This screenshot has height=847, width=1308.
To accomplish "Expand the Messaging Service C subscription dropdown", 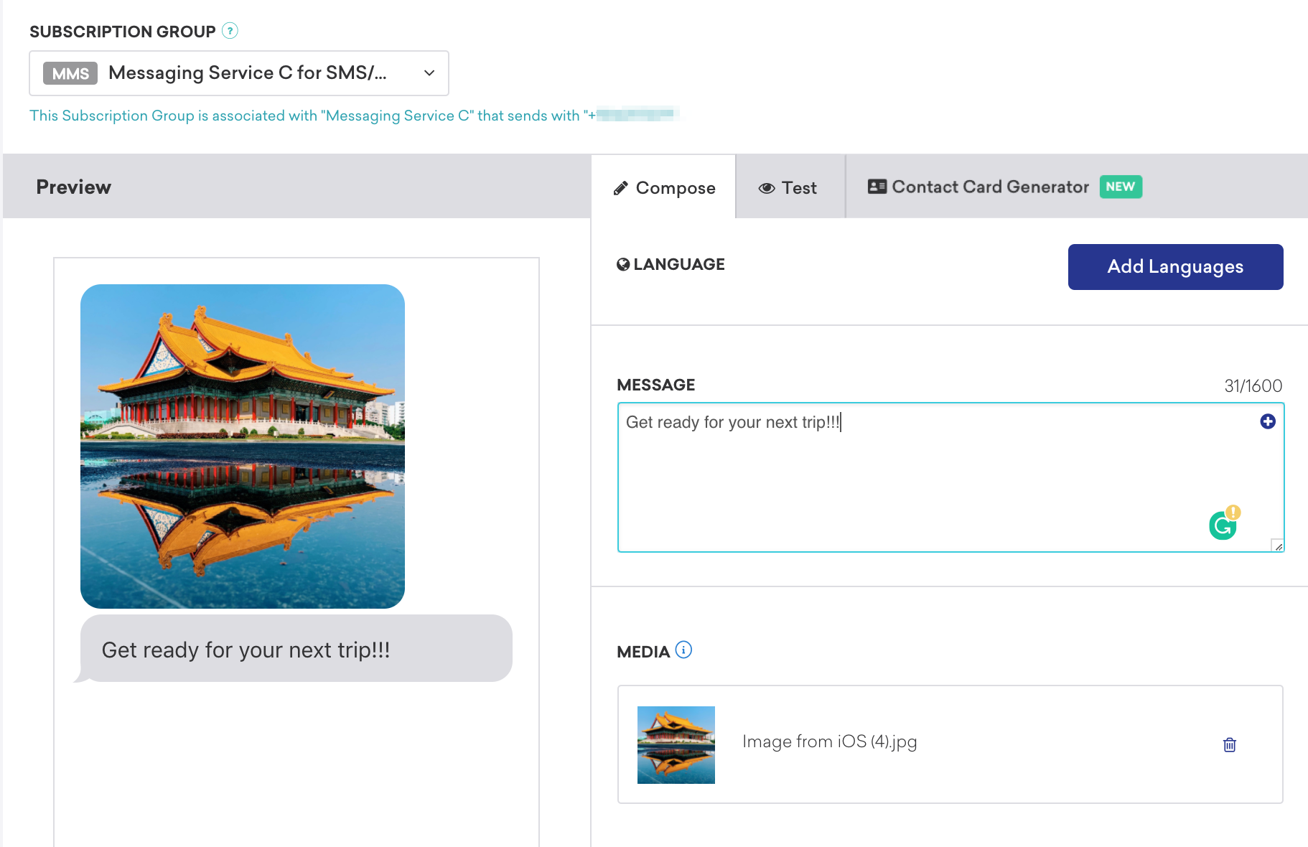I will [239, 73].
